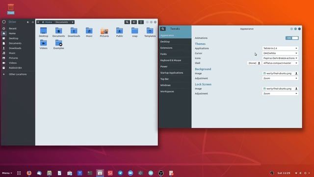Select Windows in Tweaks sidebar
314x177 pixels.
coord(175,85)
